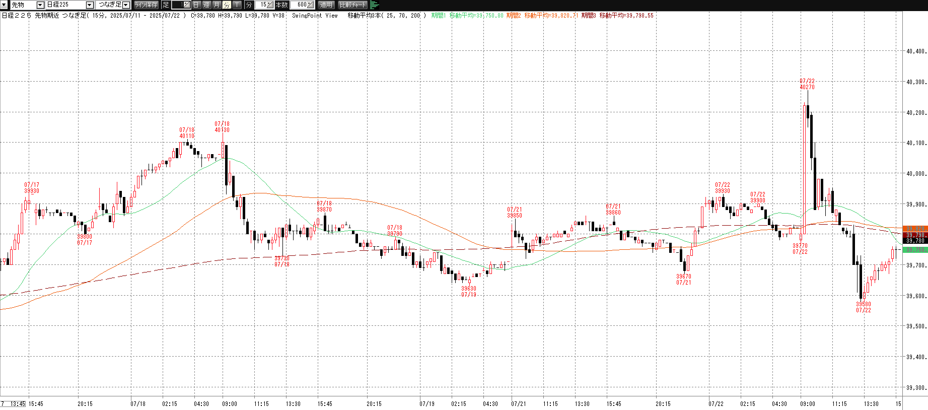This screenshot has height=410, width=928.
Task: Expand the 日経225 symbol dropdown
Action: 90,5
